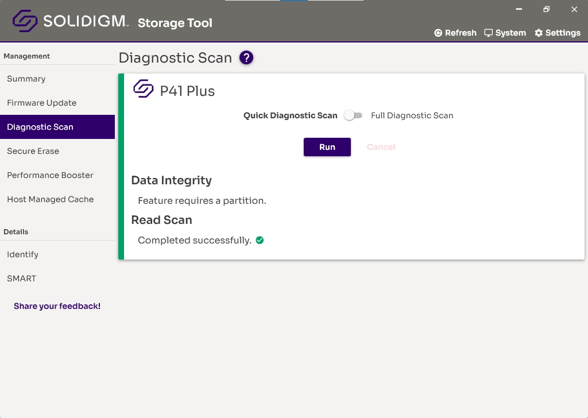This screenshot has width=588, height=418.
Task: Open Settings via the gear icon
Action: coord(558,33)
